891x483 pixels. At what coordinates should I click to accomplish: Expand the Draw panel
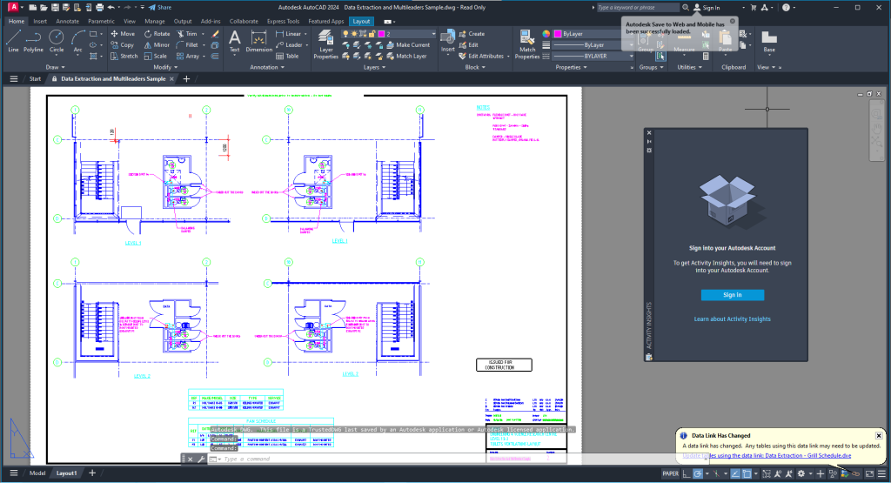[x=55, y=67]
